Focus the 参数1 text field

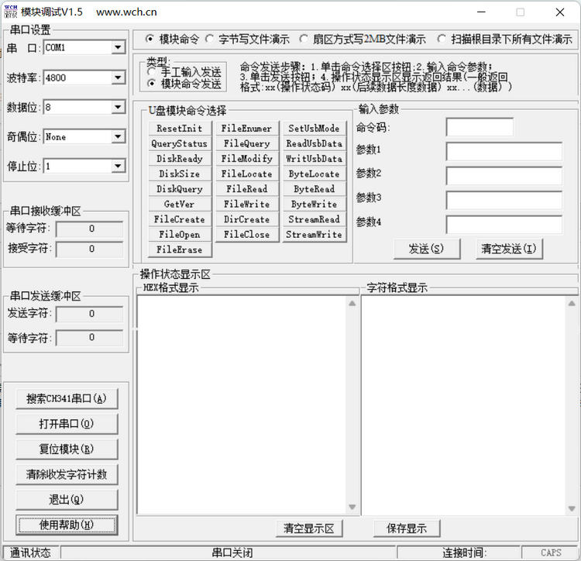coord(504,151)
